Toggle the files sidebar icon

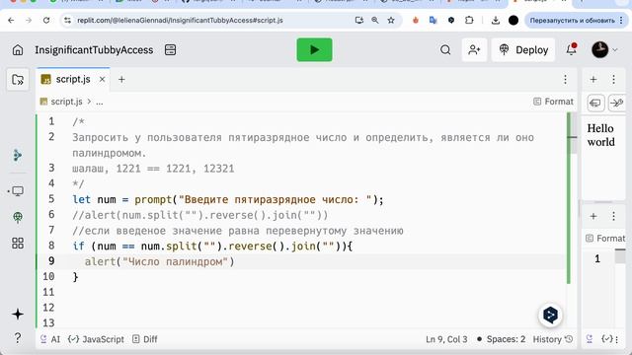coord(18,79)
